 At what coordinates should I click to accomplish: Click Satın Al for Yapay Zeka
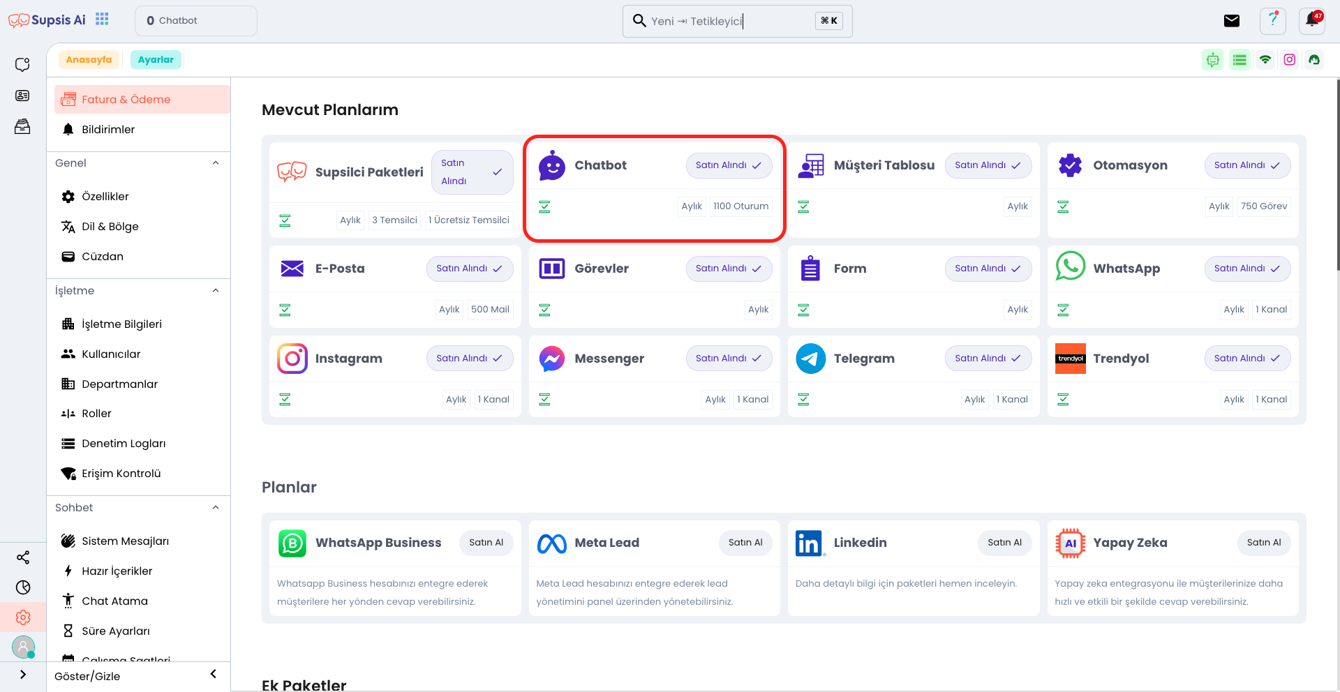pyautogui.click(x=1264, y=543)
